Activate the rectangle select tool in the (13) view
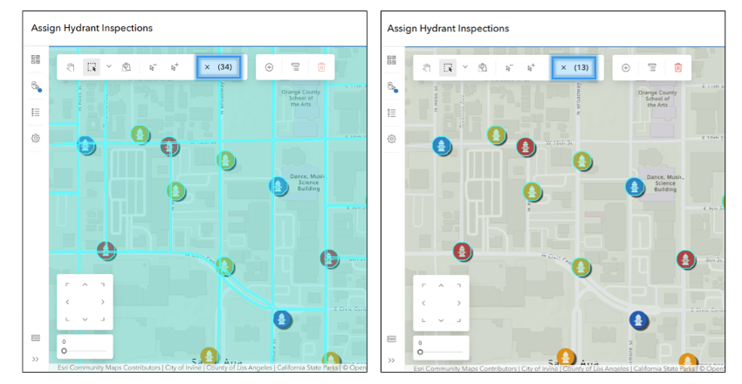Screen dimensions: 742x384 point(448,67)
